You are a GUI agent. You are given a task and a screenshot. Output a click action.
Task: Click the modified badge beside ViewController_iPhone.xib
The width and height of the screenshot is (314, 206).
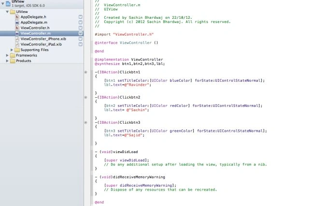[80, 39]
